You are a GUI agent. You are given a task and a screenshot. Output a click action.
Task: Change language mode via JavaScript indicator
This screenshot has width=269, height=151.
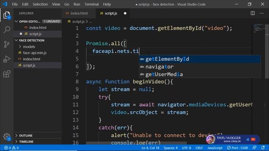tap(215, 148)
